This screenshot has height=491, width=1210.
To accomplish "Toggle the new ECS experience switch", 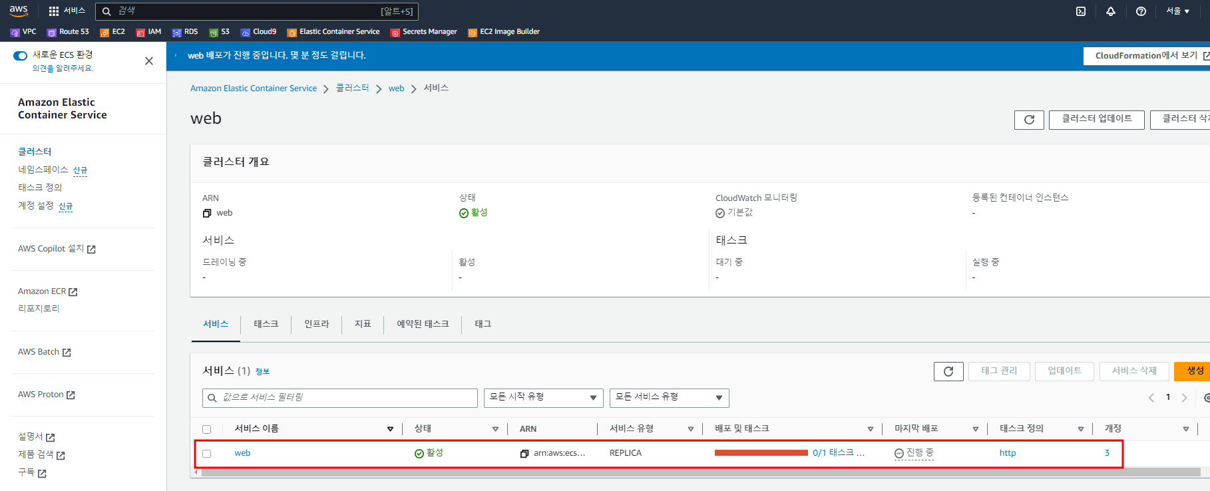I will [21, 55].
